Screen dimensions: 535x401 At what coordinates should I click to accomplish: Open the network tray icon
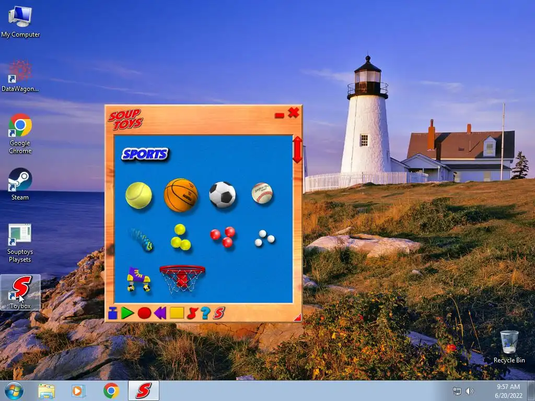(457, 391)
